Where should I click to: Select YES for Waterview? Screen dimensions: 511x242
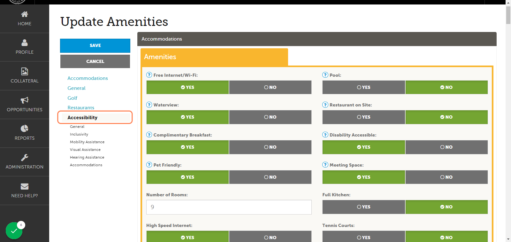187,117
